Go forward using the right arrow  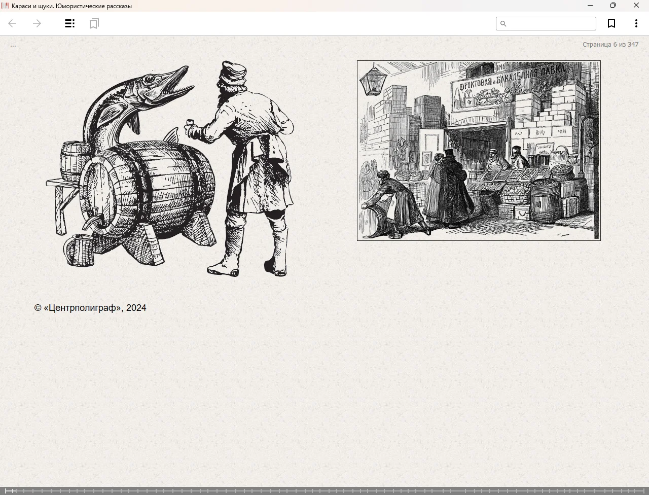(x=37, y=24)
